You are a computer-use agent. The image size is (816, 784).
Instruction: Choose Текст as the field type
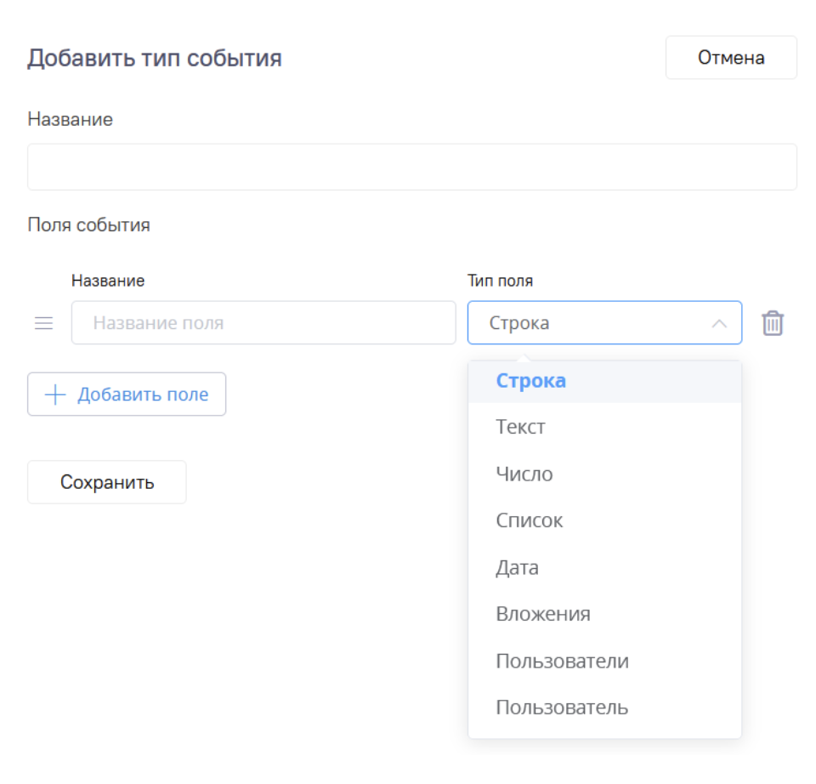pyautogui.click(x=521, y=427)
